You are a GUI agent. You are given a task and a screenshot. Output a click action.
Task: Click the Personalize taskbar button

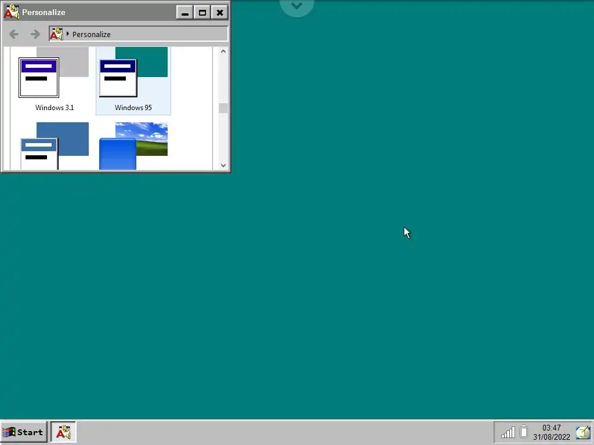click(63, 432)
